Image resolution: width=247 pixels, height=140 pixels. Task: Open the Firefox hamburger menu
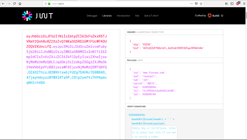point(244,3)
